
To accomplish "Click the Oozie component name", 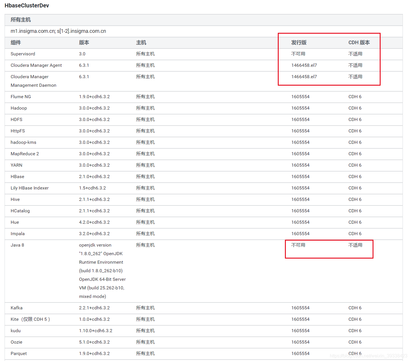I will (x=17, y=342).
